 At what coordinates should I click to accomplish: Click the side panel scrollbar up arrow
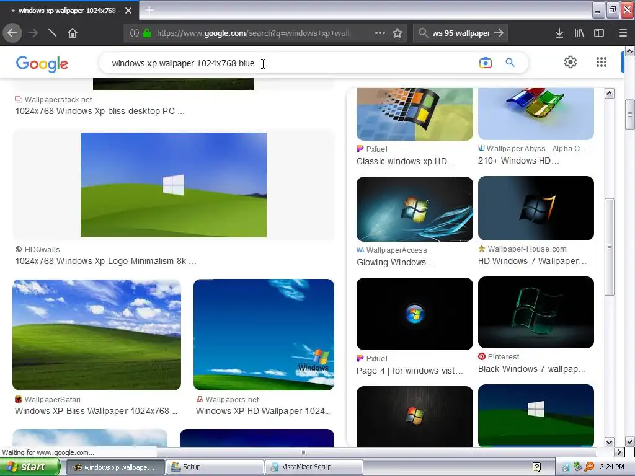(609, 94)
